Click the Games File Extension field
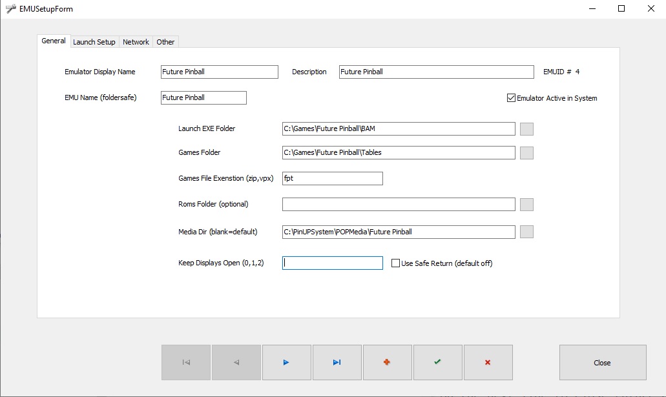The width and height of the screenshot is (666, 397). 332,178
